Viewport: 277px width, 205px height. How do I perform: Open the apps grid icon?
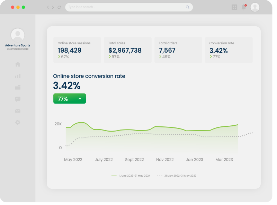(234, 7)
